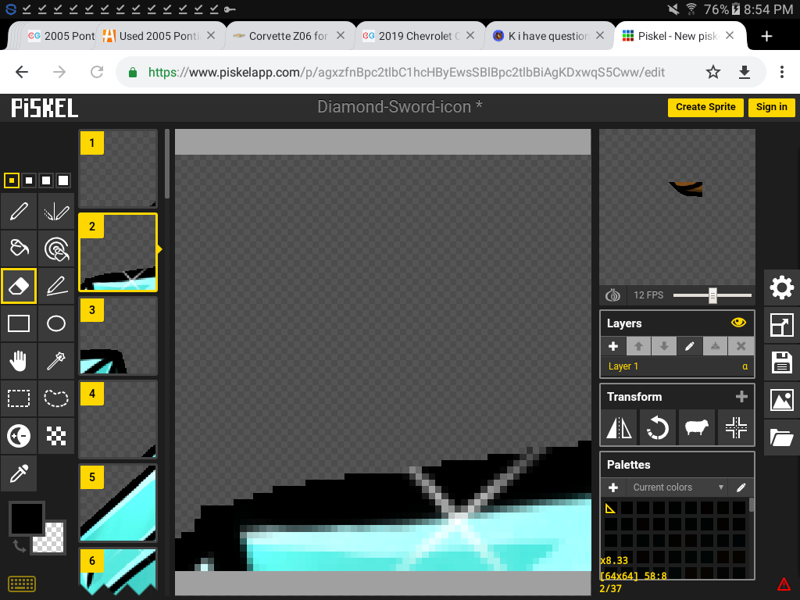Open the Chrome three-dot menu
Screen dimensions: 800x600
point(781,72)
